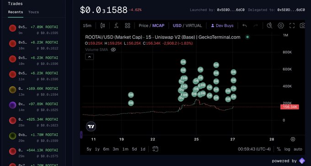
Task: Set the chart range to 1d
Action: (x=143, y=149)
